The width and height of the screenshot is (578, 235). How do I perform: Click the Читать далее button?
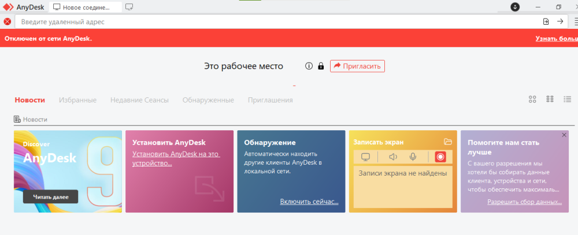[x=50, y=197]
